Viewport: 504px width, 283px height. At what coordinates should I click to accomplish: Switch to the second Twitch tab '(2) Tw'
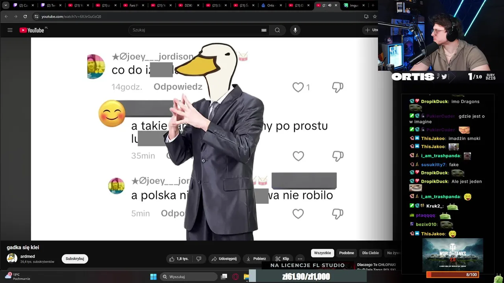(51, 6)
